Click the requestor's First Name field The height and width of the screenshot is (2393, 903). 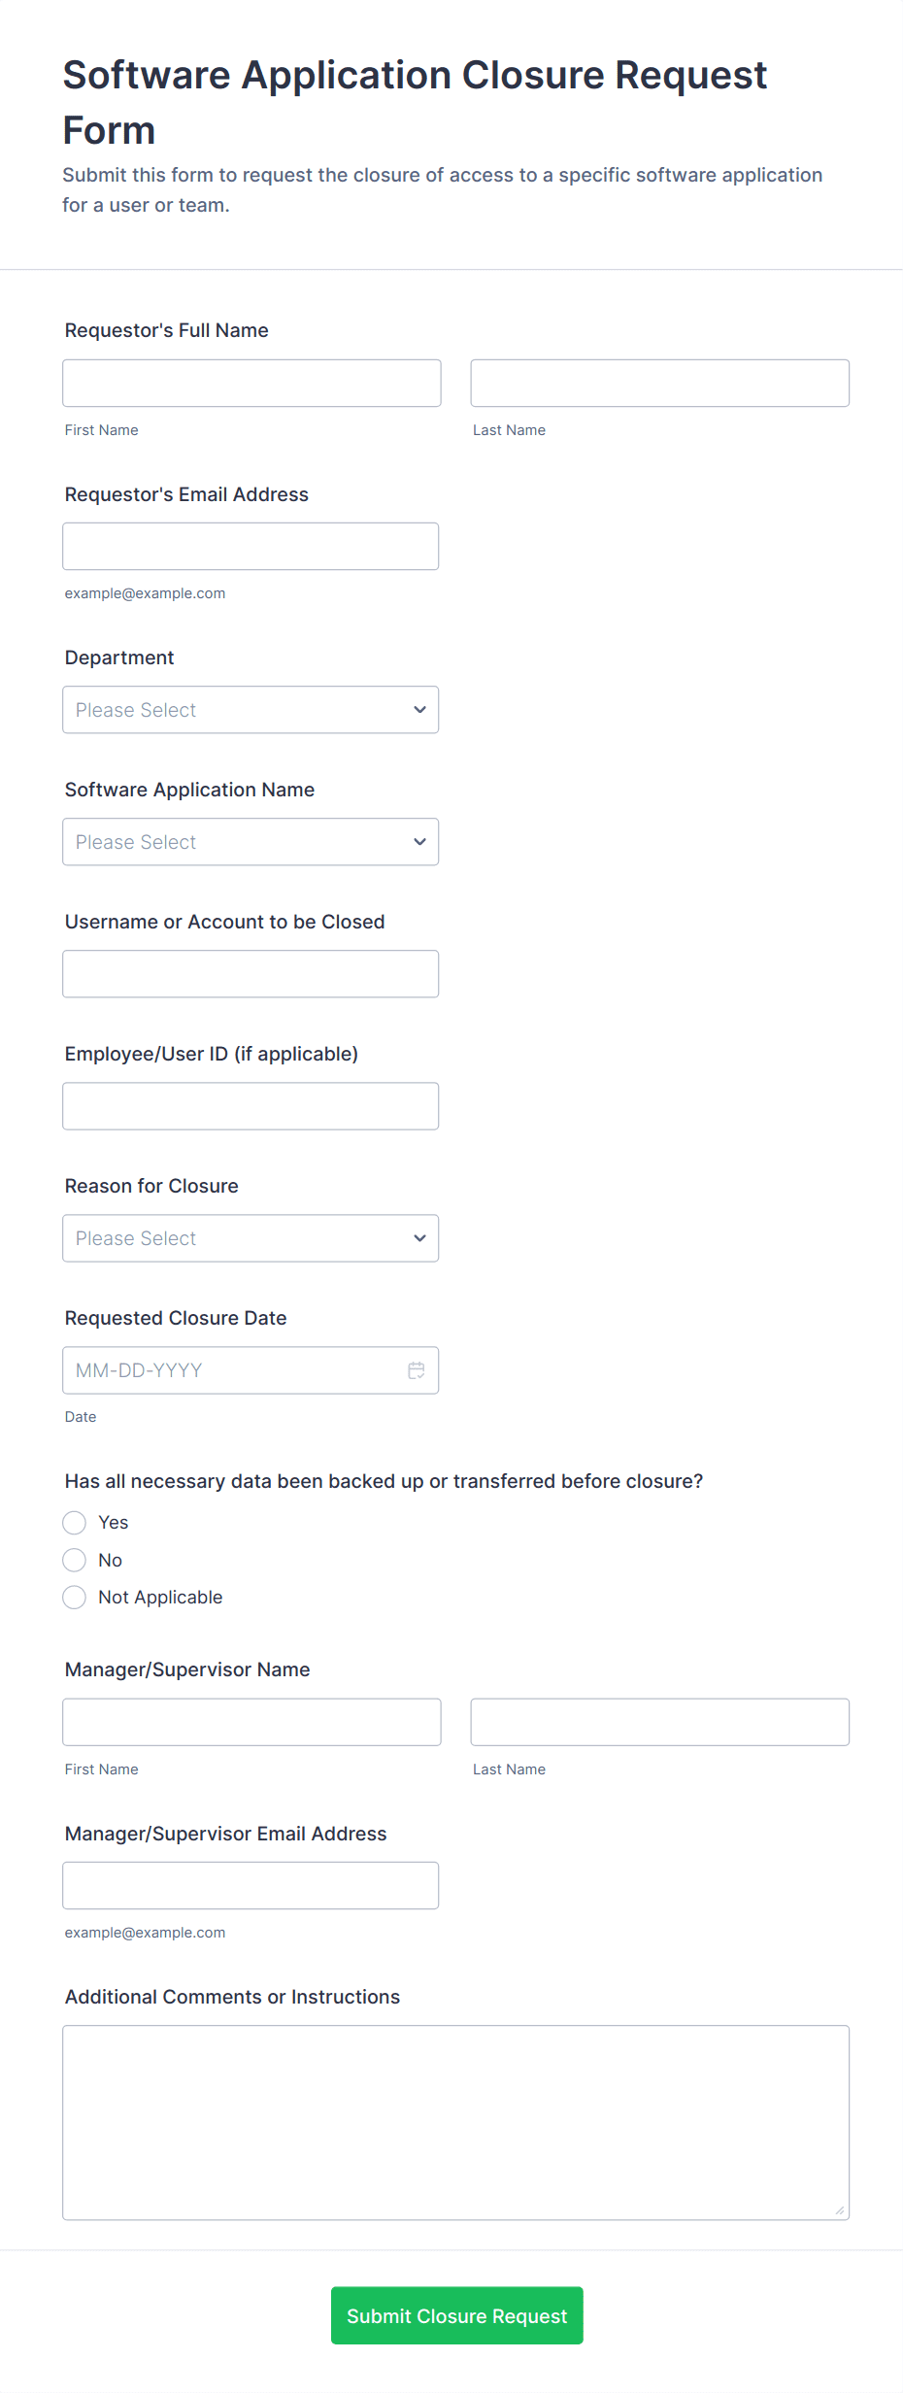coord(251,384)
